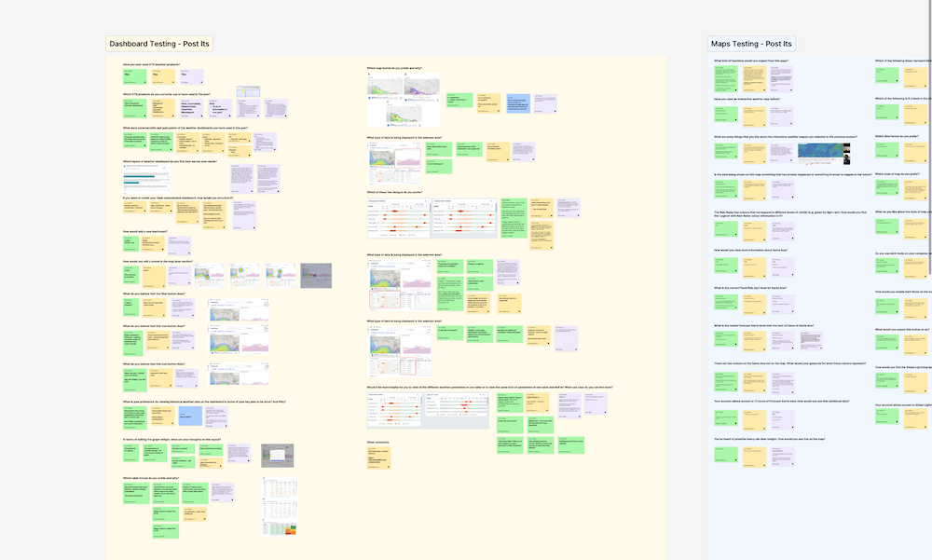This screenshot has width=932, height=560.
Task: Click the yellow sticky under "Other comments"
Action: 378,458
